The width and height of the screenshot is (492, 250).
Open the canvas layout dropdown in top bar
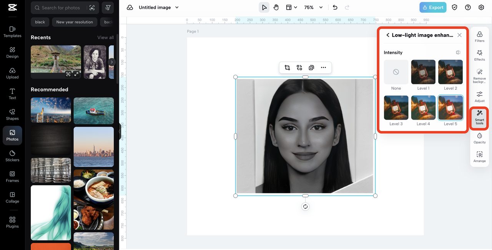coord(291,7)
